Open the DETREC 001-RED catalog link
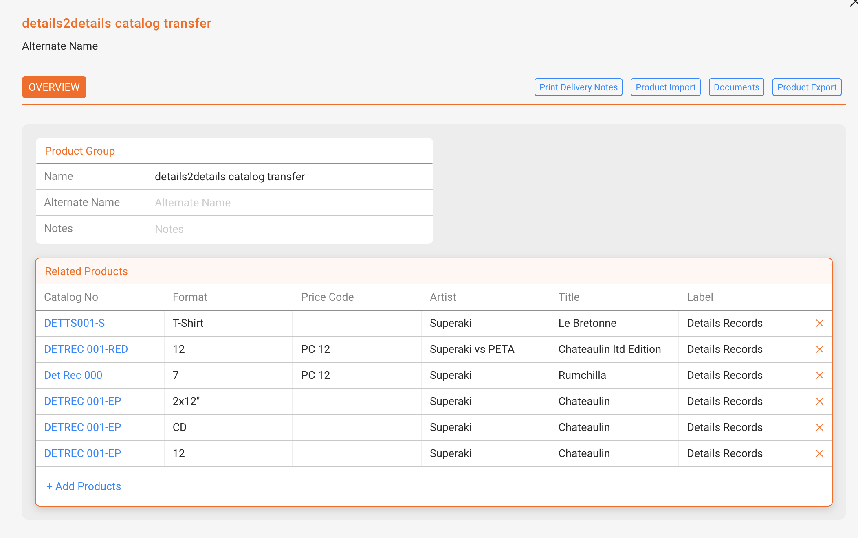 pyautogui.click(x=86, y=349)
